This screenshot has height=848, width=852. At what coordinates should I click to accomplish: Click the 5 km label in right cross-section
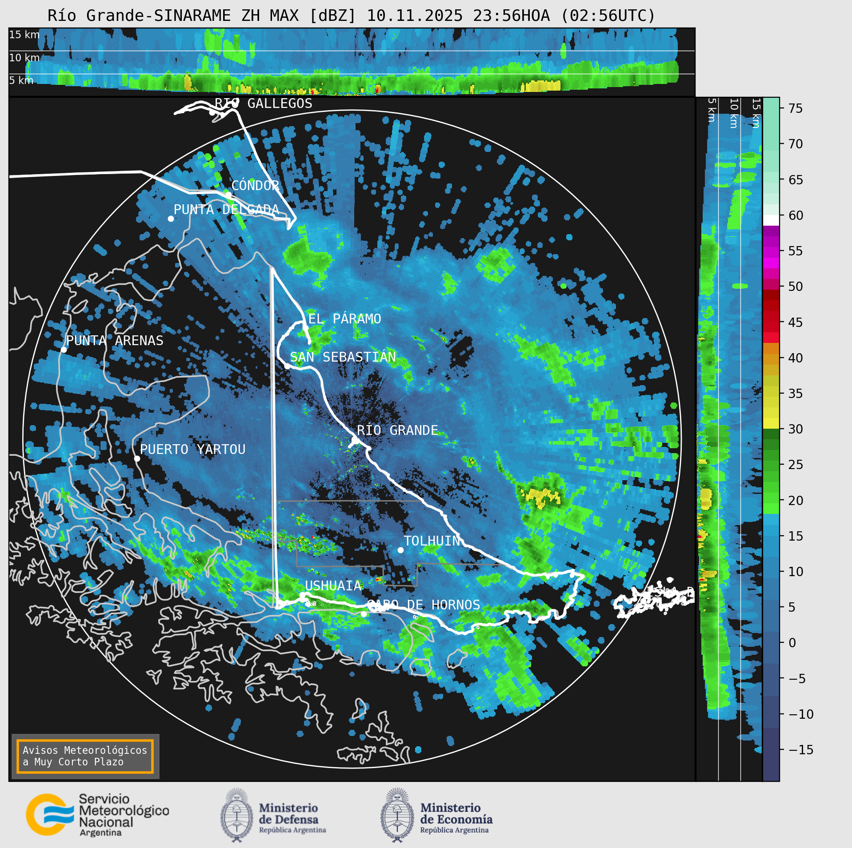(x=712, y=110)
